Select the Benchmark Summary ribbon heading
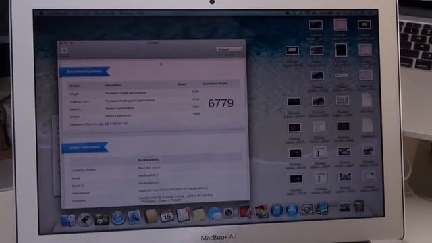Viewport: 432px width, 243px height. (x=85, y=72)
